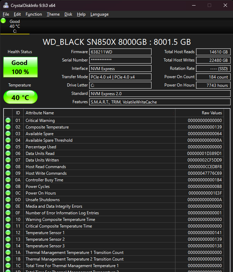Click the Drive Letter field C:
The height and width of the screenshot is (272, 233).
pyautogui.click(x=120, y=85)
